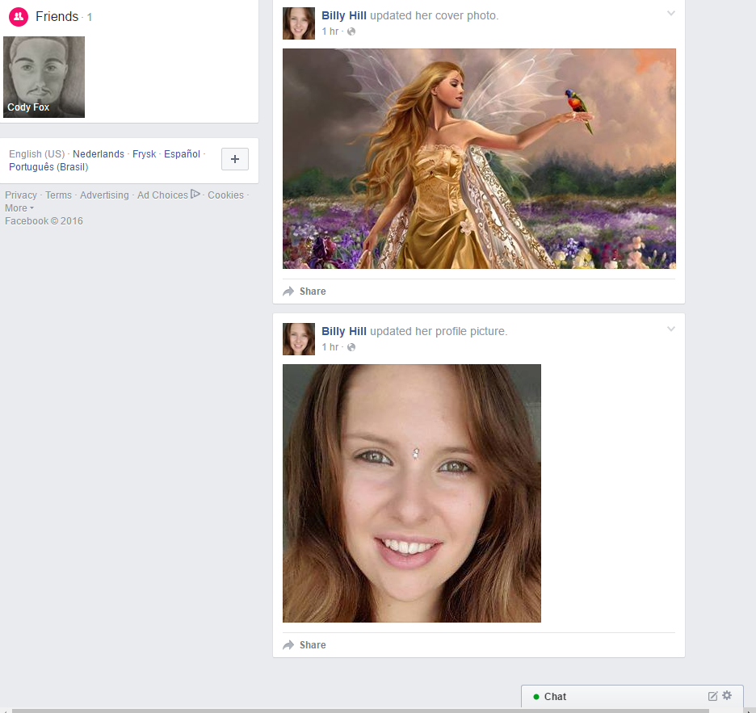Open the updated profile picture image
756x713 pixels.
[x=412, y=493]
